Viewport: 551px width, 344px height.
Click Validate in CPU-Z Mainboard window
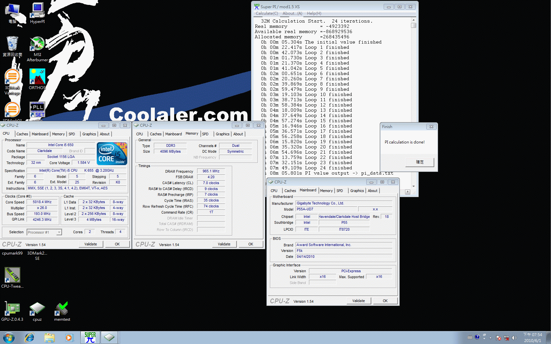point(358,301)
